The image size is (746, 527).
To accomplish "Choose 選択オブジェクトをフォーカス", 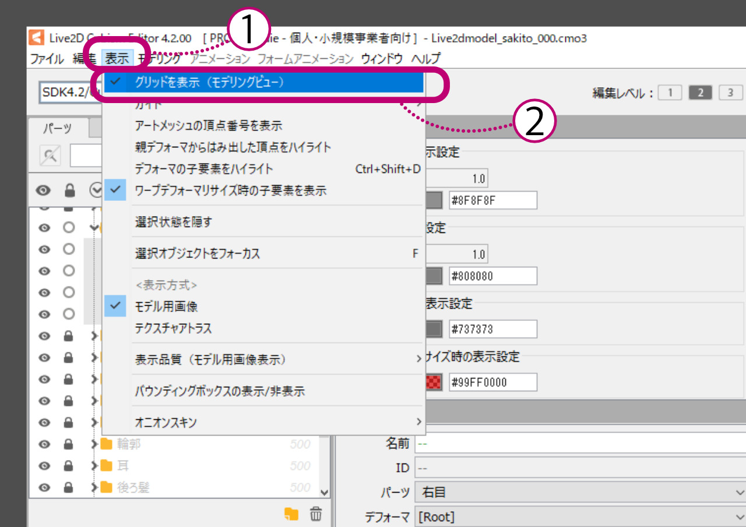I will click(263, 253).
